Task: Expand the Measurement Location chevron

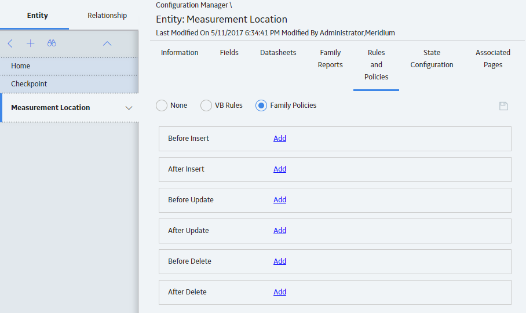Action: coord(129,108)
